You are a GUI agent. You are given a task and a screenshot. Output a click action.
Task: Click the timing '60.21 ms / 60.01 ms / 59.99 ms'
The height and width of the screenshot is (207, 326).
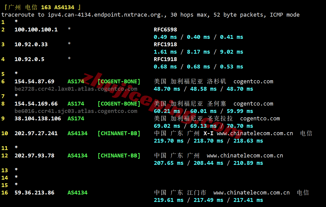click(203, 111)
